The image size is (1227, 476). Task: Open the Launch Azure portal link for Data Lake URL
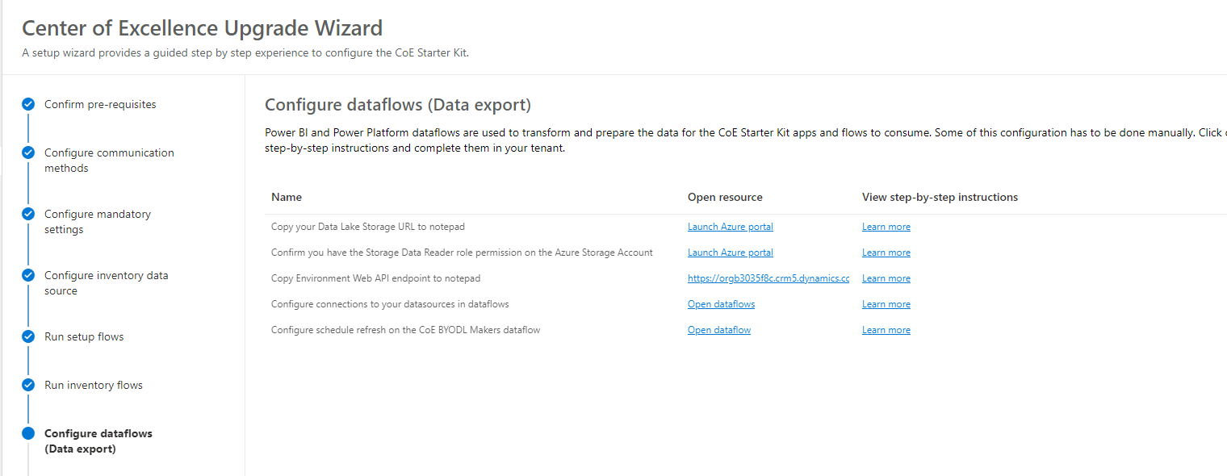pos(730,226)
